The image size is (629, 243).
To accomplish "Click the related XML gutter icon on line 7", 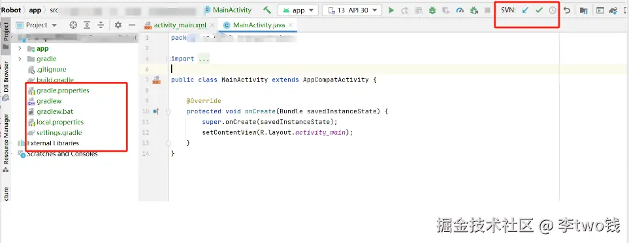I will (157, 80).
